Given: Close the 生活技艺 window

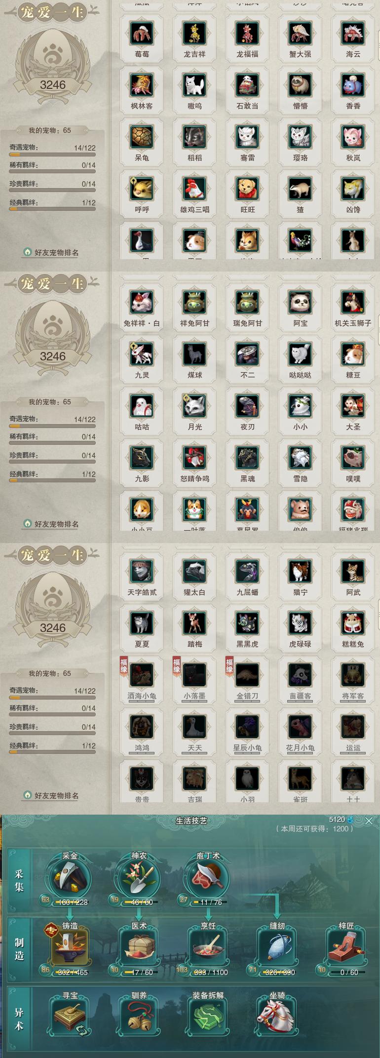Looking at the screenshot, I should [x=369, y=822].
